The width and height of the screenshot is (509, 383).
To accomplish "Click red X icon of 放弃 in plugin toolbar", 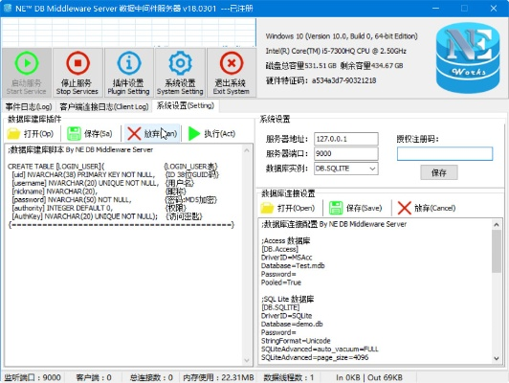I will point(134,133).
